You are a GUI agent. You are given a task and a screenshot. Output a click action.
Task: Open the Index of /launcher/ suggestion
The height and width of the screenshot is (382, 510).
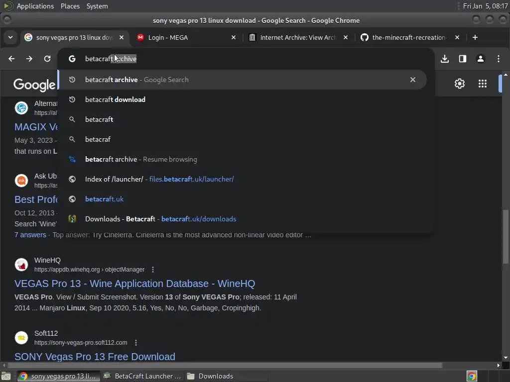243,179
